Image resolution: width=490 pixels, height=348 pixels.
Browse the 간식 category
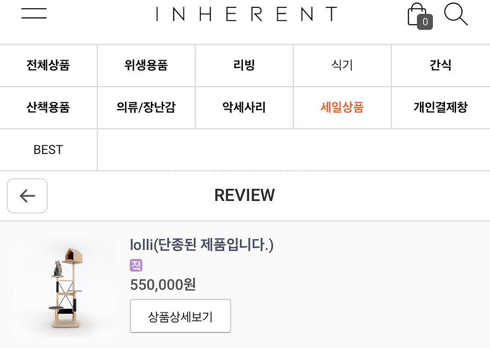point(440,65)
